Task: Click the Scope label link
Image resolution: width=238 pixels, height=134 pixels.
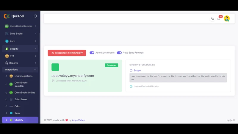Action: 137,71
